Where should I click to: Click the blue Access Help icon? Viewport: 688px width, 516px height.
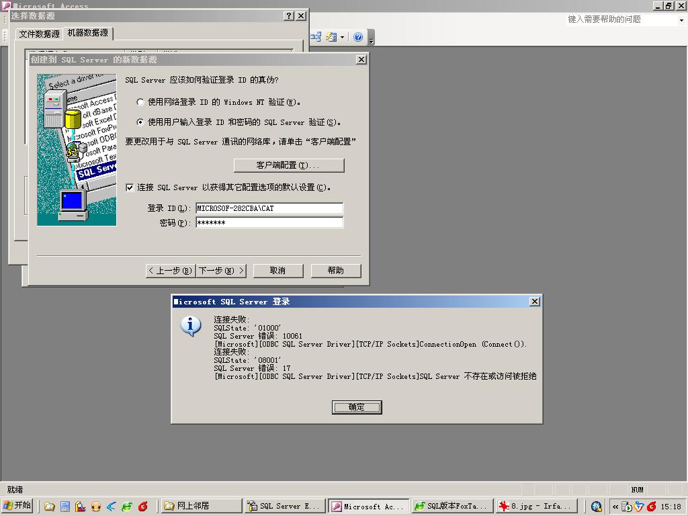pyautogui.click(x=358, y=38)
